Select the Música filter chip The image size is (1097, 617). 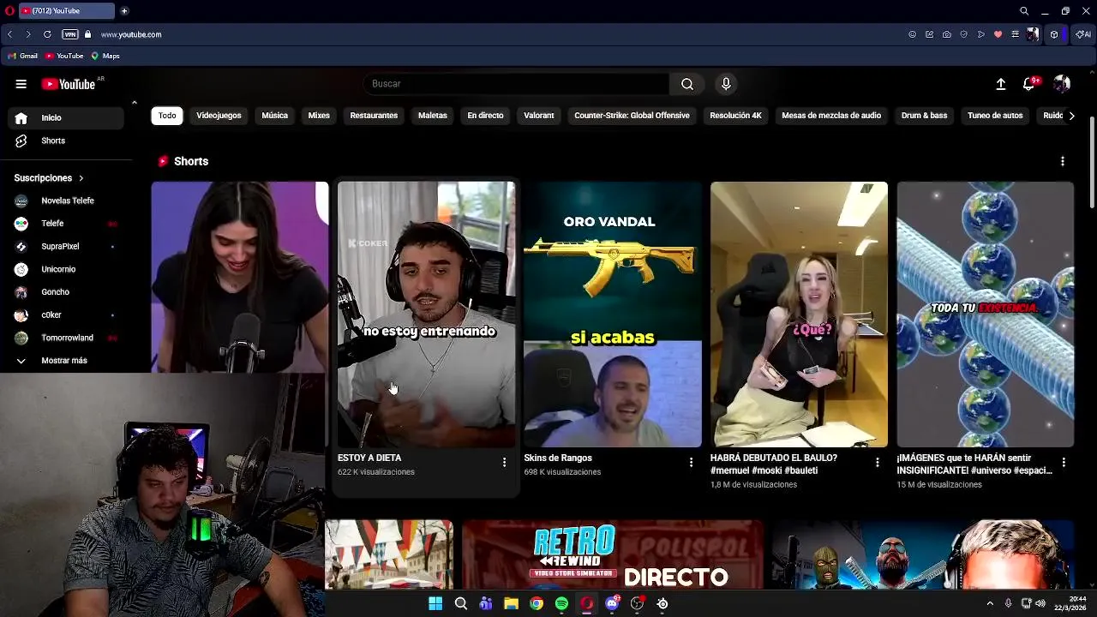tap(275, 116)
